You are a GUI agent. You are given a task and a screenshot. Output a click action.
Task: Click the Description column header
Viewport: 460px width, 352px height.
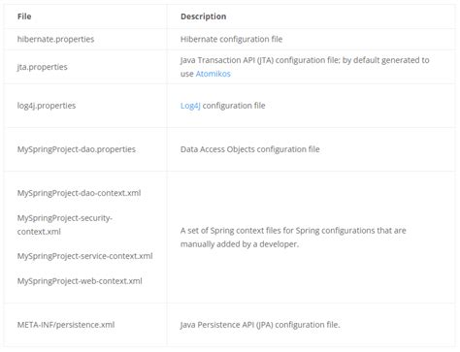(203, 16)
